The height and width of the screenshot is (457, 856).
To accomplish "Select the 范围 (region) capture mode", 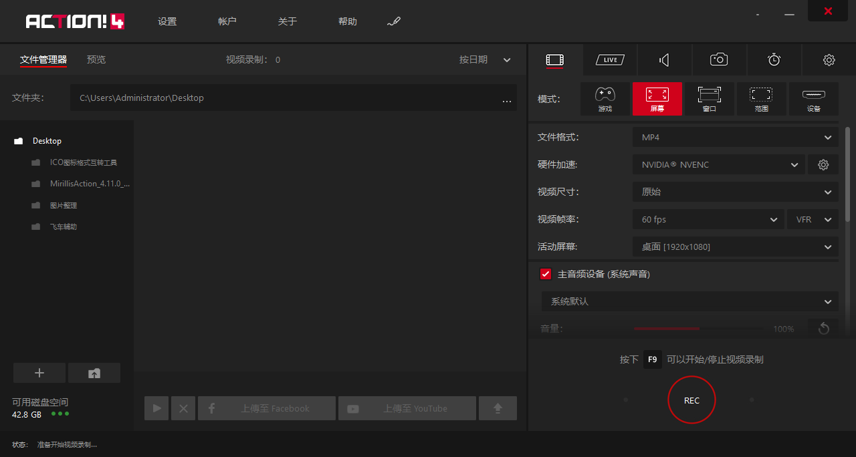I will (x=761, y=98).
